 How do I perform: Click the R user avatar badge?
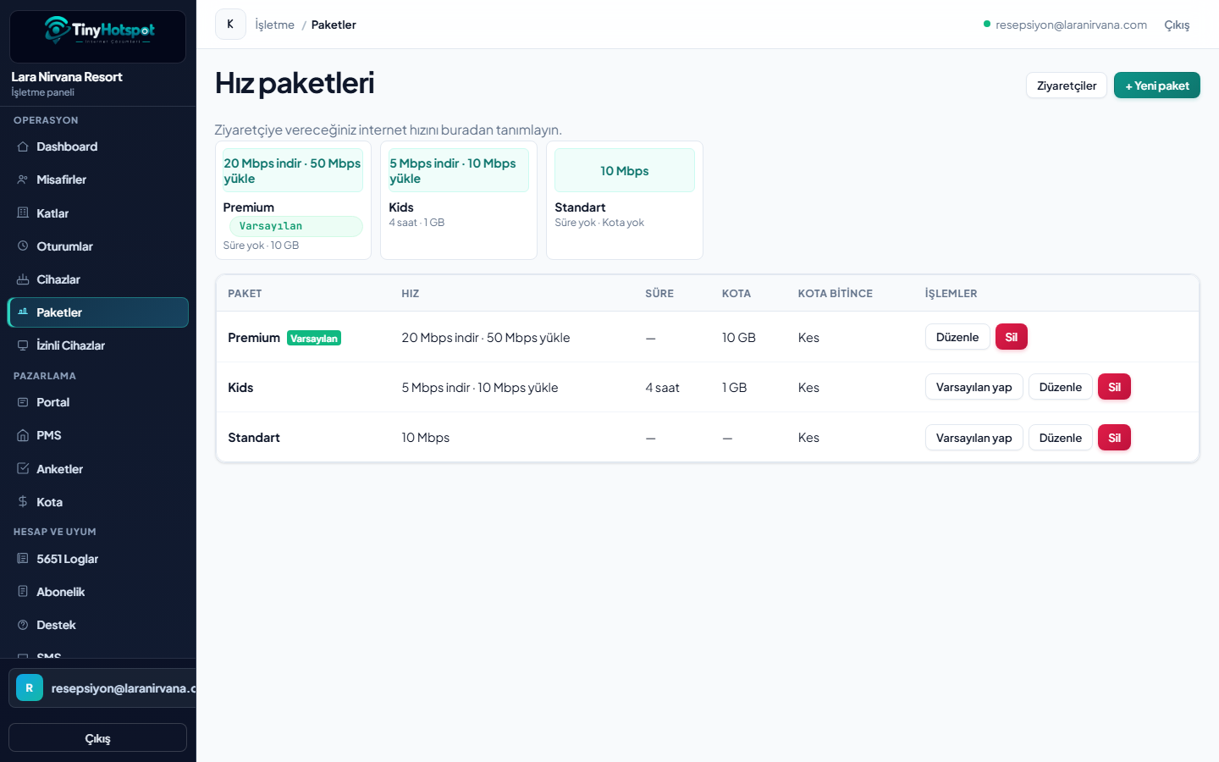(x=30, y=688)
